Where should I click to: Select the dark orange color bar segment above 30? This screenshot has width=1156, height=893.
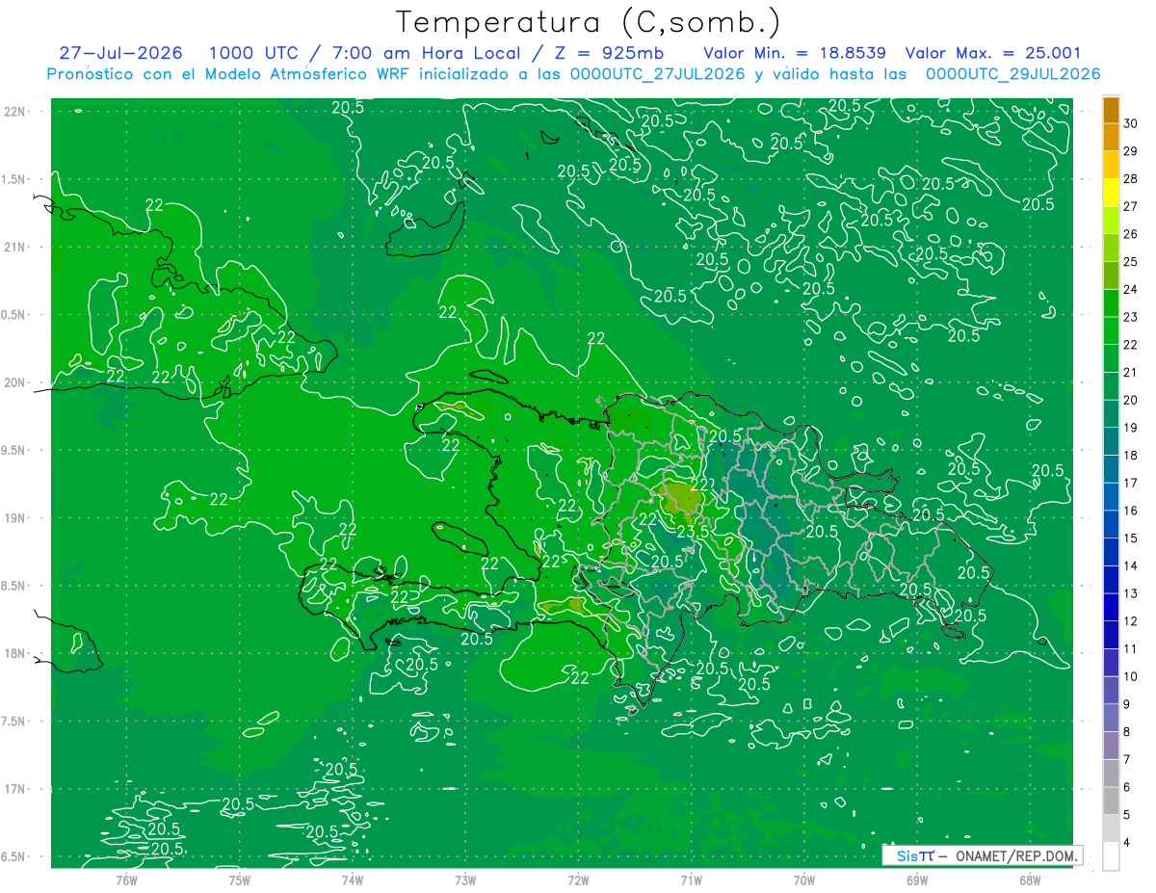tap(1111, 110)
